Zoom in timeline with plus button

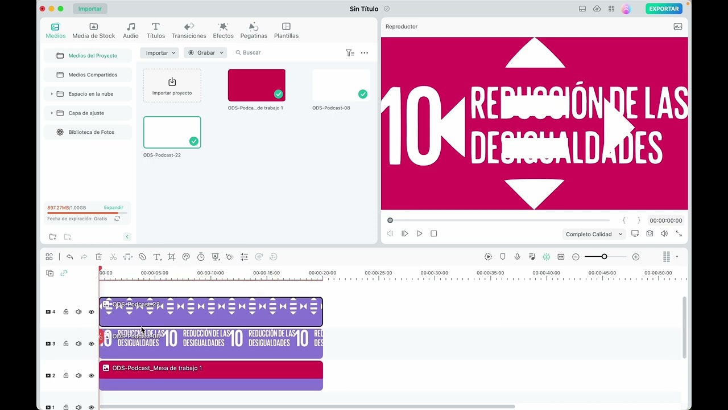coord(636,257)
